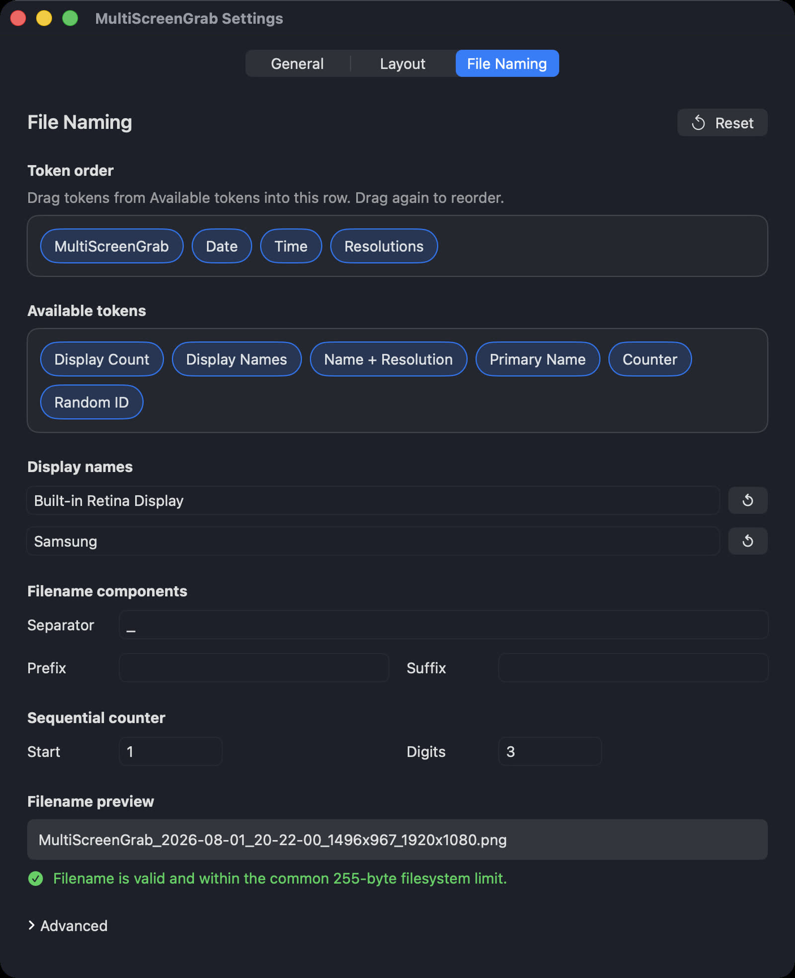795x978 pixels.
Task: Click the green valid filename checkmark
Action: pos(36,879)
